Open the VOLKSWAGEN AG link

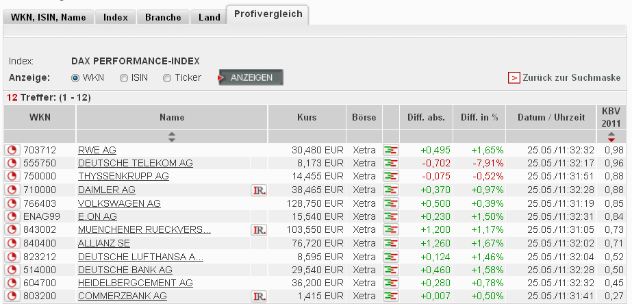coord(119,203)
